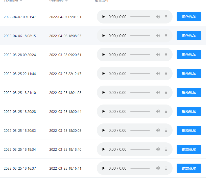Viewport: 213px width, 179px height.
Task: Select end time 2022-03-25 18:18:40
Action: (65, 149)
